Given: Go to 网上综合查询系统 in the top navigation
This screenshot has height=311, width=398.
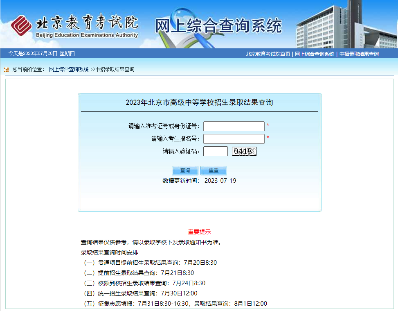Looking at the screenshot, I should [315, 54].
